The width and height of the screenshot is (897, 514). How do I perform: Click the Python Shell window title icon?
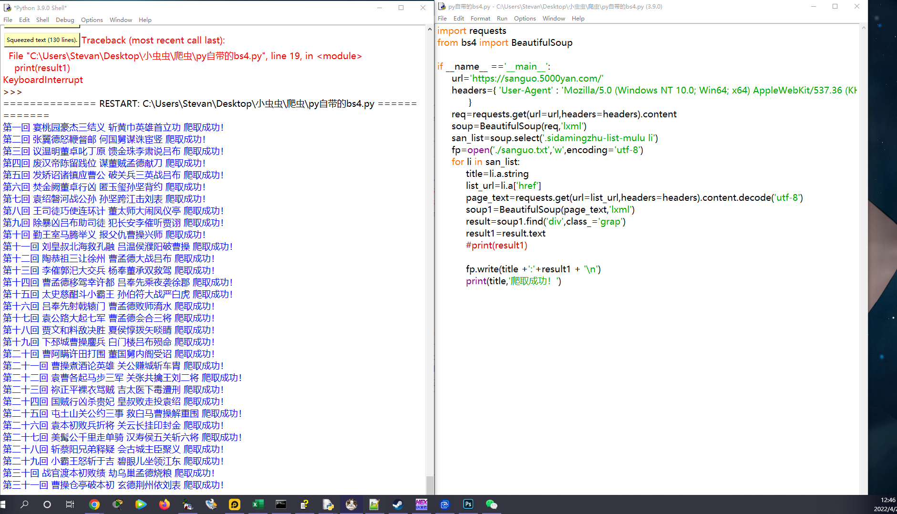[x=7, y=8]
